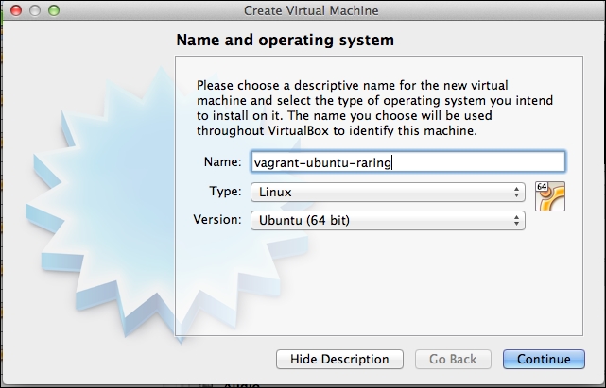Click the 'Name:' label
Image resolution: width=606 pixels, height=388 pixels.
coord(222,161)
